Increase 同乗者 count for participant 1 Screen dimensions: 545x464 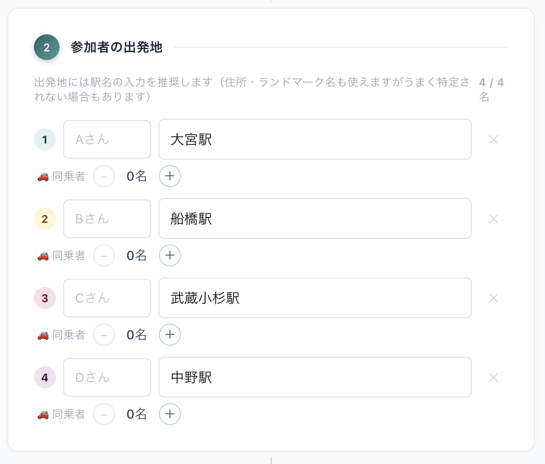tap(170, 176)
